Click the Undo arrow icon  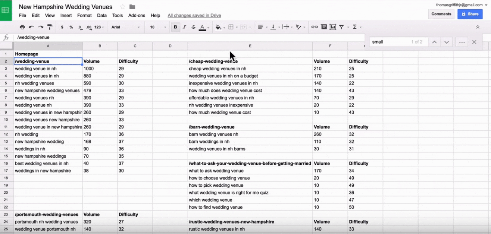click(x=31, y=27)
